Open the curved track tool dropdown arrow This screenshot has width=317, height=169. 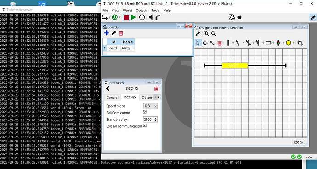[243, 43]
